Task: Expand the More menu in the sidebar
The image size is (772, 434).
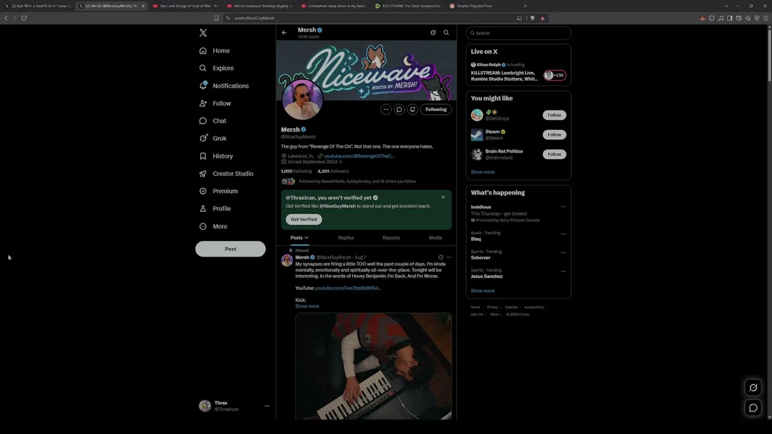Action: click(x=213, y=227)
